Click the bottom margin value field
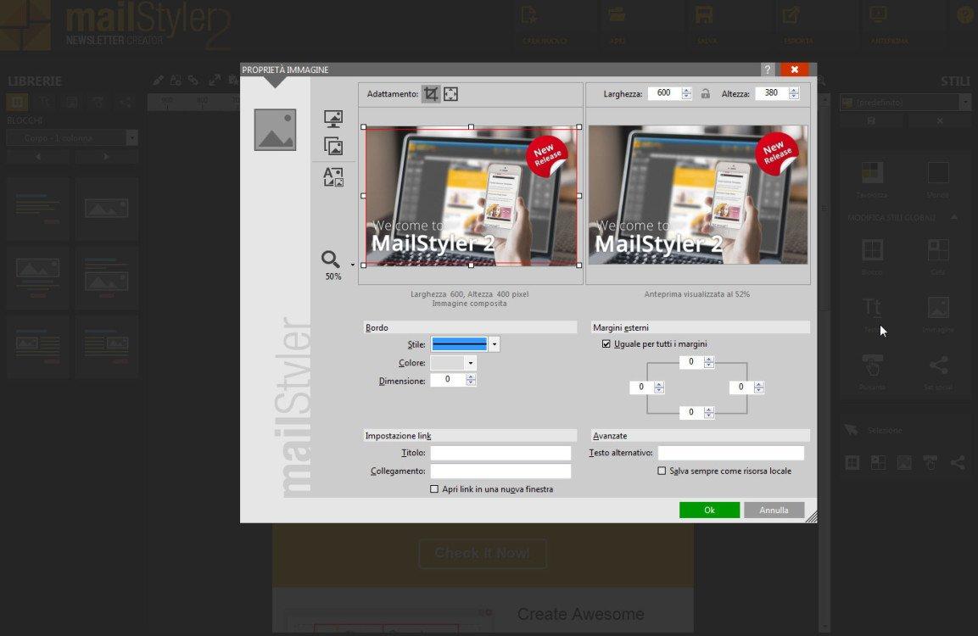Screen dimensions: 978x636 pos(691,412)
